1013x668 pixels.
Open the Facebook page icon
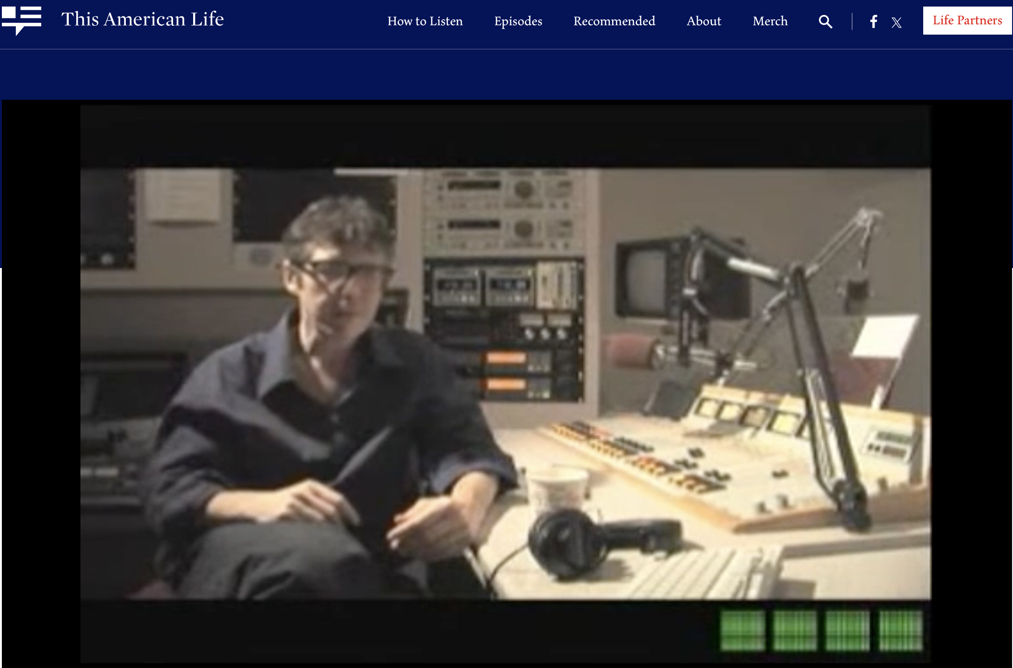874,22
